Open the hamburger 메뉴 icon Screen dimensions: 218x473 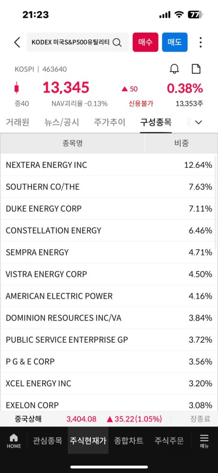[204, 441]
